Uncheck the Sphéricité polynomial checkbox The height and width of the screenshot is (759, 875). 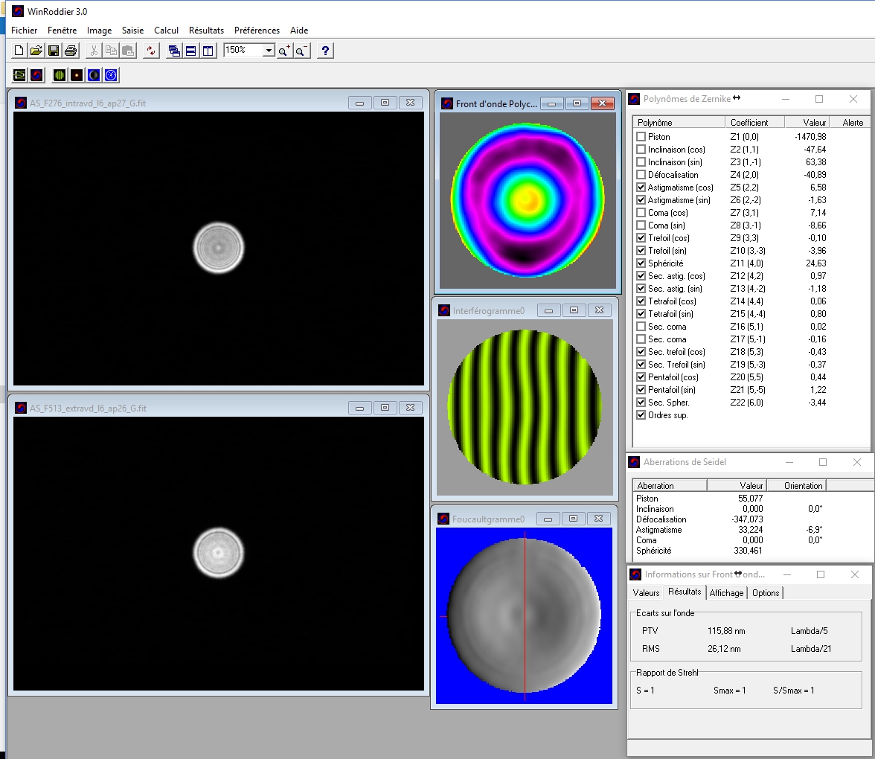641,263
